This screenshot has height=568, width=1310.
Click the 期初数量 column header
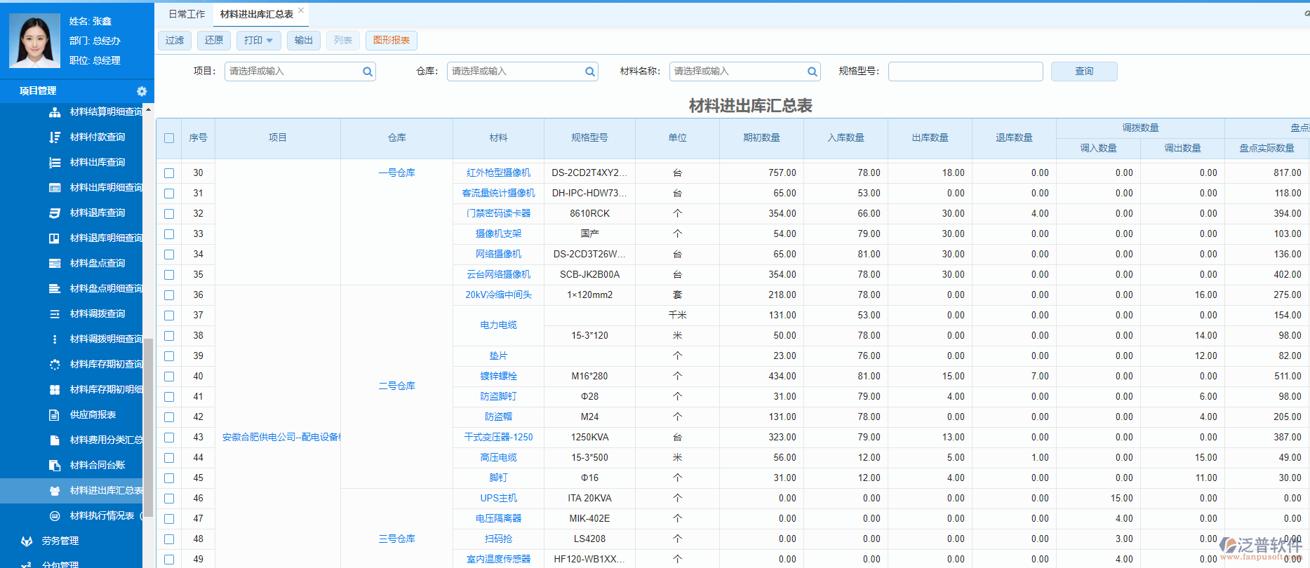point(761,138)
